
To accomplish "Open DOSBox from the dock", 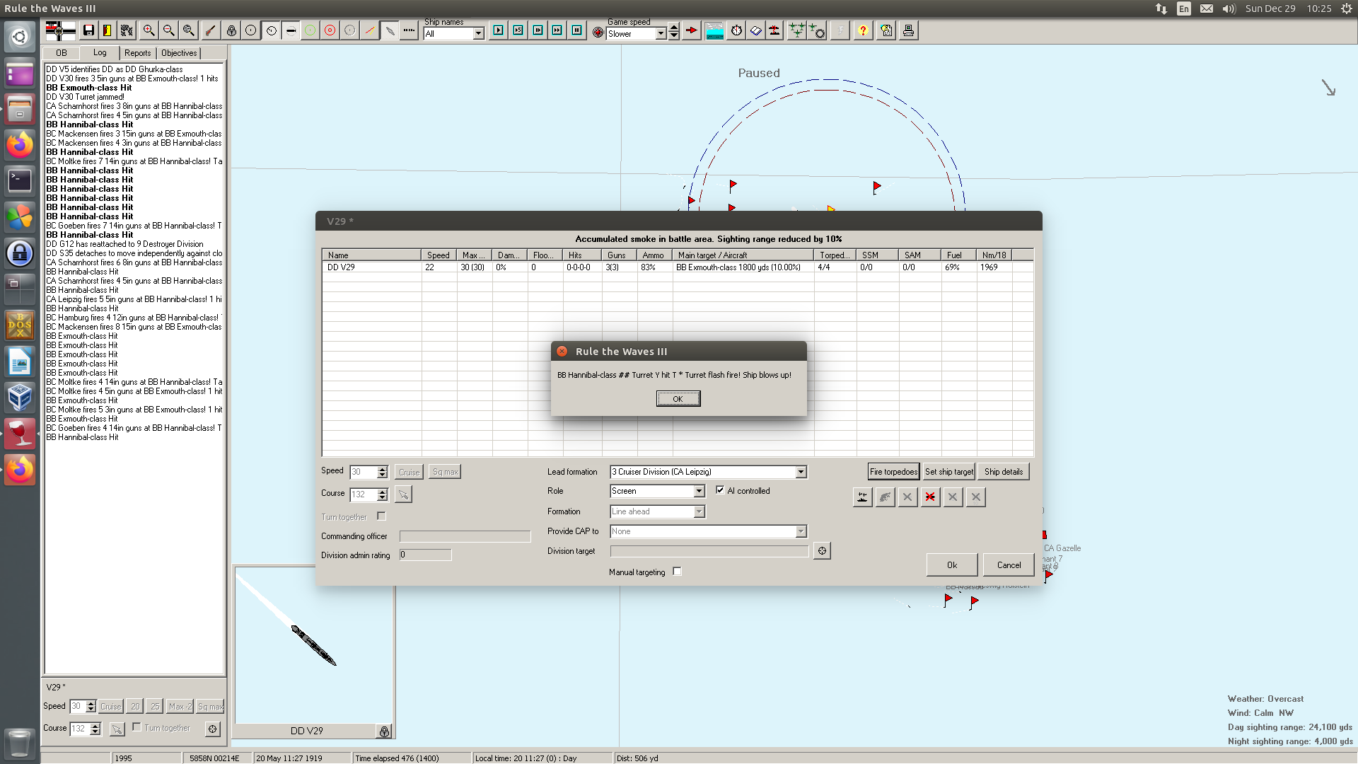I will click(x=20, y=325).
